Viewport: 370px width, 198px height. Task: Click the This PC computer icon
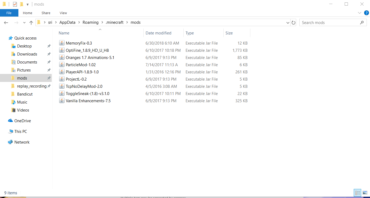[x=10, y=132]
